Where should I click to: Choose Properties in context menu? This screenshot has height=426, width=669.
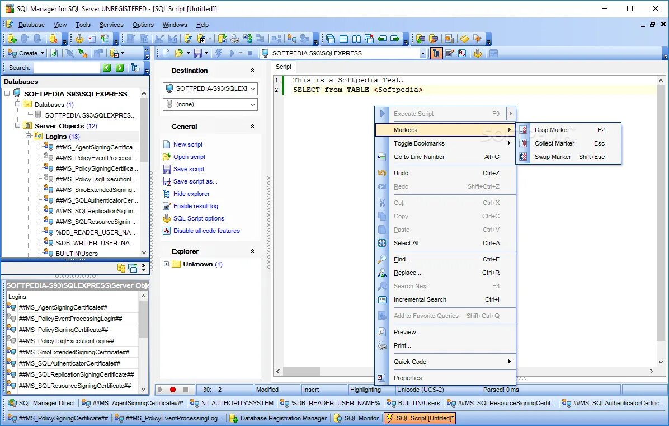[445, 378]
